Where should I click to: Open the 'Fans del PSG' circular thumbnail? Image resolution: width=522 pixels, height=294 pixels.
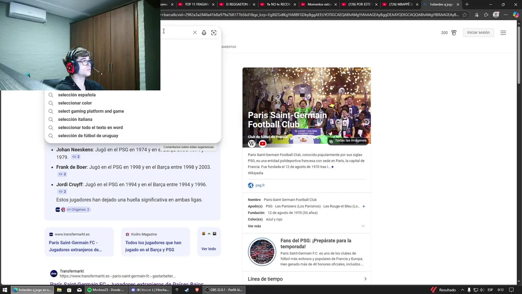262,252
